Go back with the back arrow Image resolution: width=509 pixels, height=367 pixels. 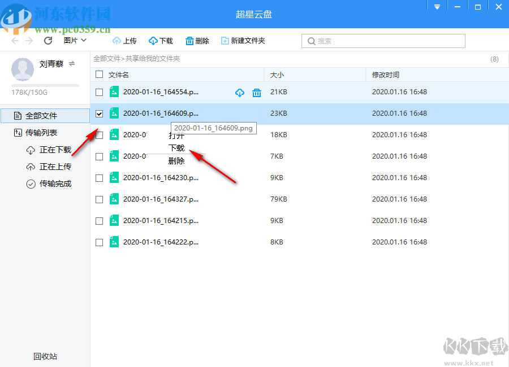coord(15,41)
